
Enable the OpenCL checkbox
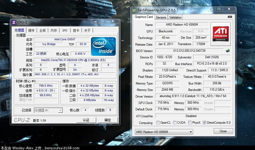tap(158, 122)
